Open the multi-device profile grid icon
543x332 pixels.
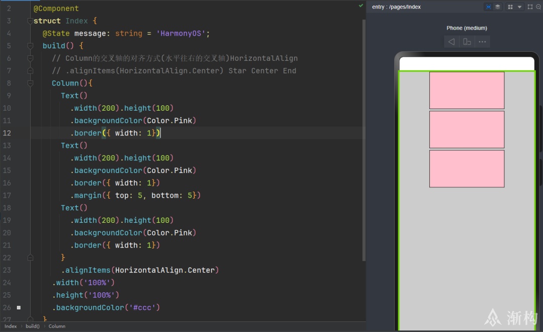[510, 7]
